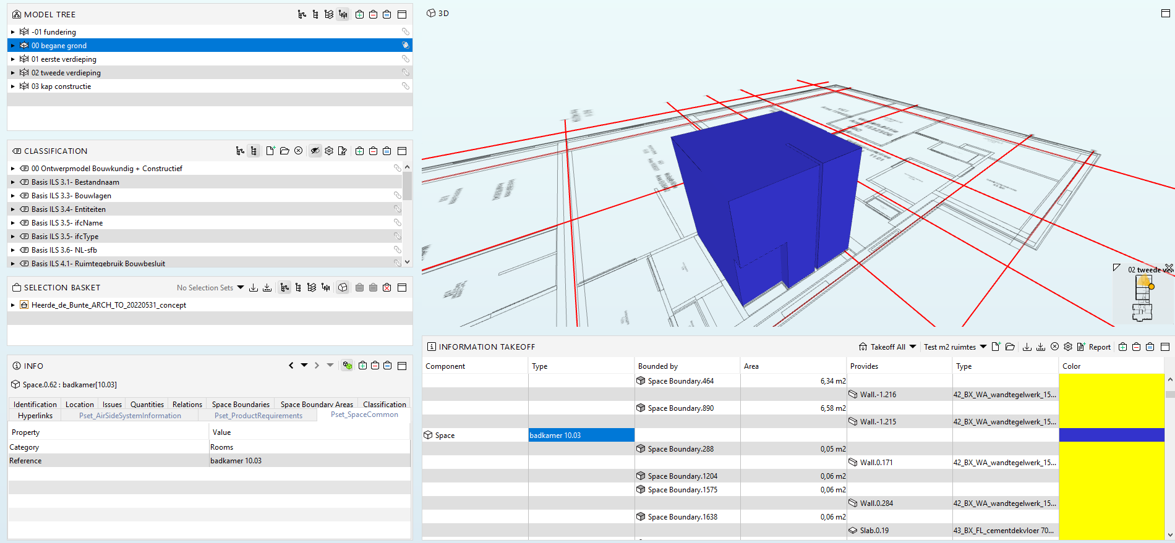Select Basis ILS 3.5- ifcType row
This screenshot has width=1175, height=543.
pyautogui.click(x=205, y=236)
